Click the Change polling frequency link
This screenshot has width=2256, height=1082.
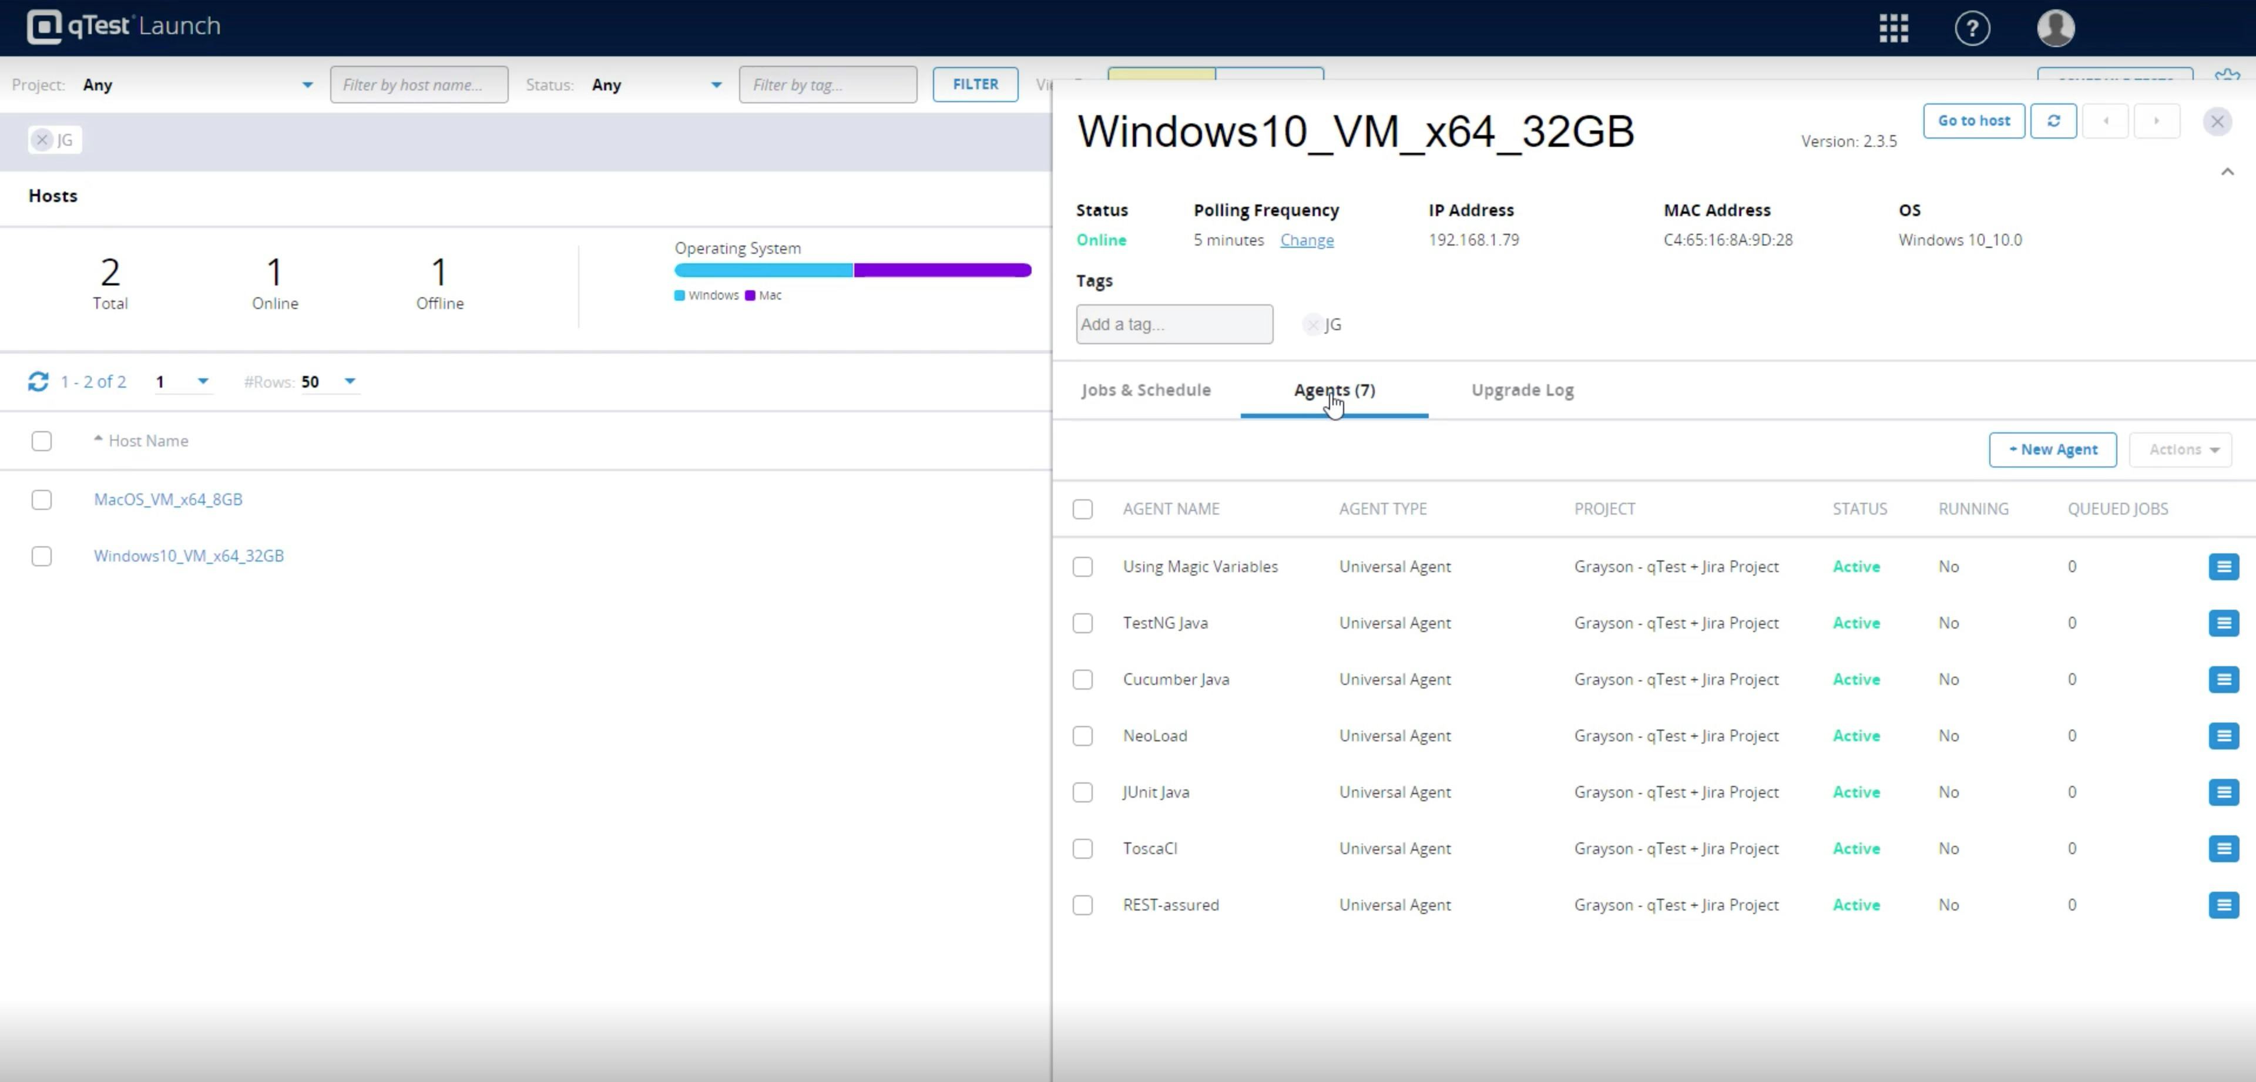point(1307,240)
